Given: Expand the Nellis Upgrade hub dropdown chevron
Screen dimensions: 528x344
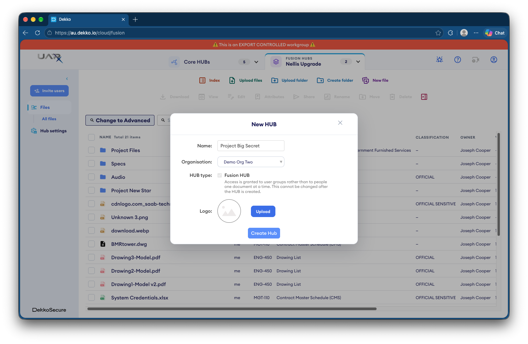Looking at the screenshot, I should coord(358,62).
